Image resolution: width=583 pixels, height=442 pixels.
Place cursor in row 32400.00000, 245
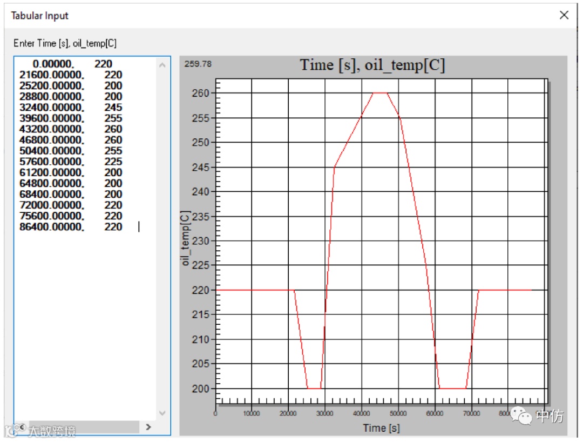(71, 107)
